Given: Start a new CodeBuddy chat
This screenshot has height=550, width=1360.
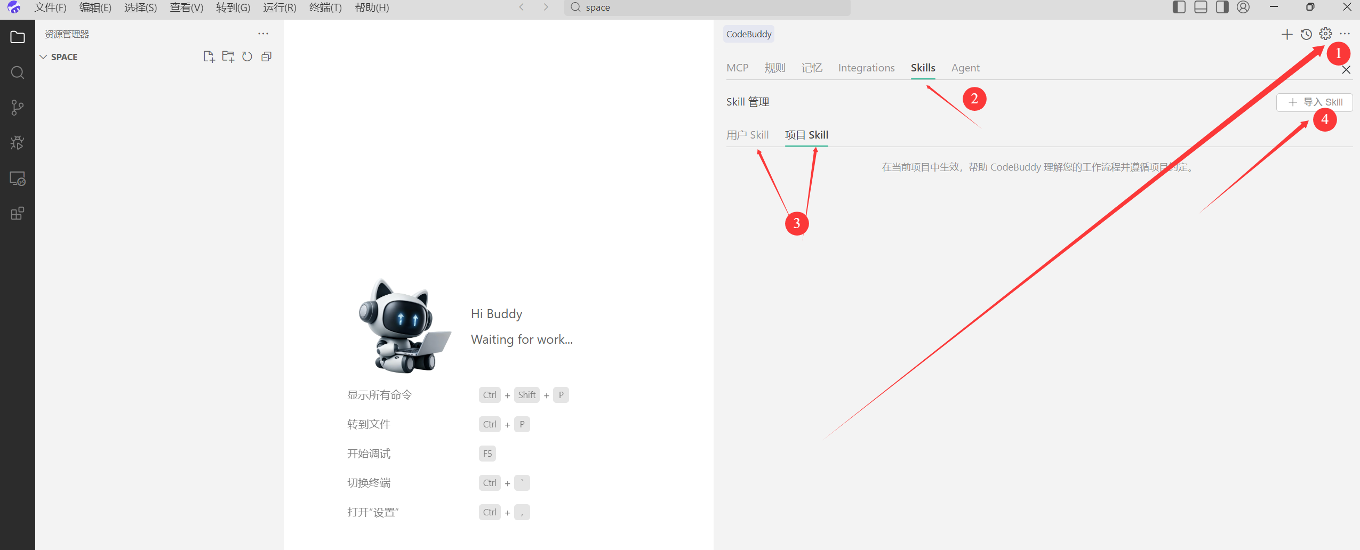Looking at the screenshot, I should [1287, 34].
